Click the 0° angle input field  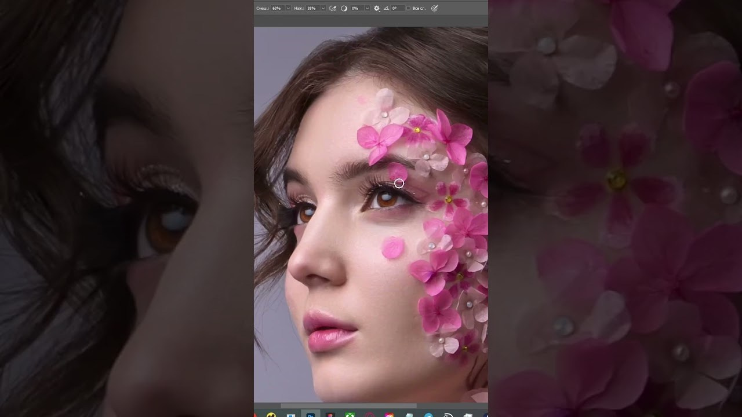(x=396, y=8)
